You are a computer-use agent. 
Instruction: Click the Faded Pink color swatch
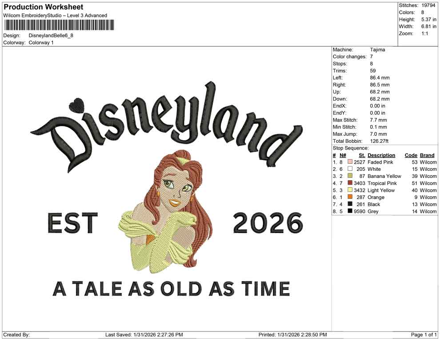350,162
